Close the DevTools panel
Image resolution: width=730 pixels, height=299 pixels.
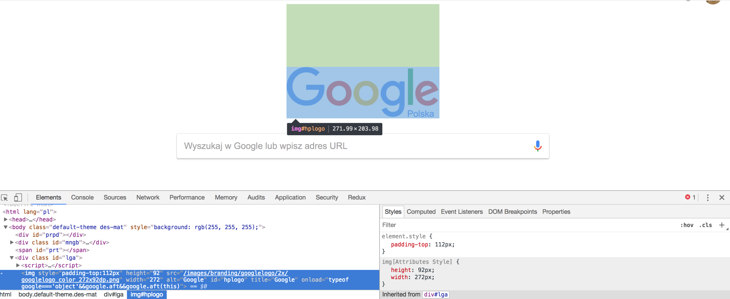pyautogui.click(x=722, y=198)
